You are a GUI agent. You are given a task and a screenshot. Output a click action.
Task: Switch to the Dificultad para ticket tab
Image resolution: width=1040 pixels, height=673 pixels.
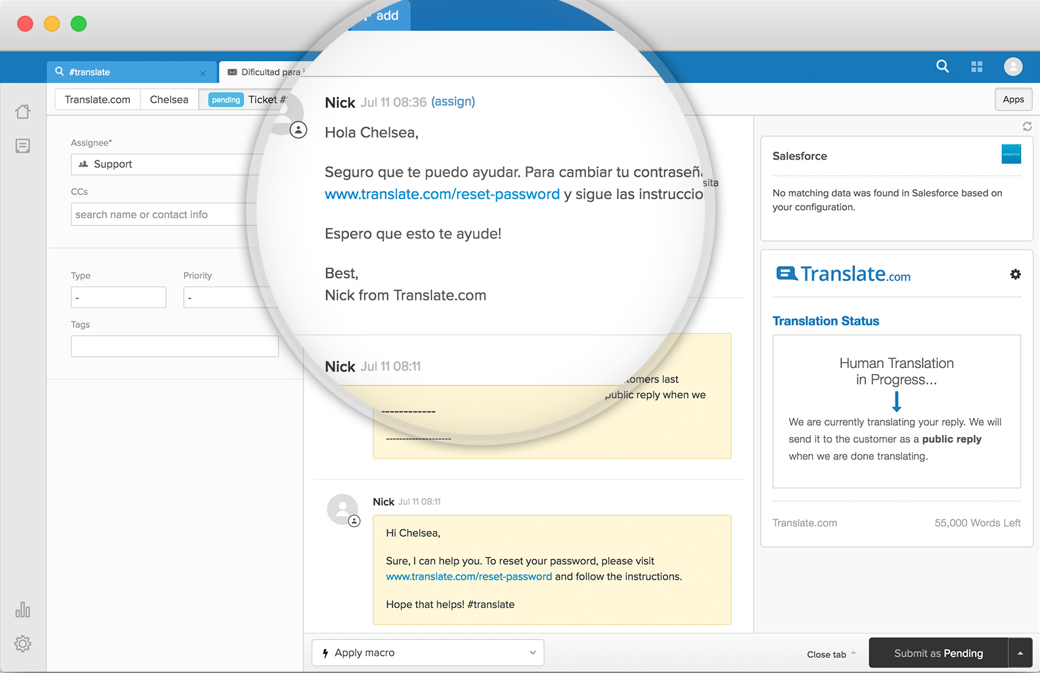tap(265, 72)
